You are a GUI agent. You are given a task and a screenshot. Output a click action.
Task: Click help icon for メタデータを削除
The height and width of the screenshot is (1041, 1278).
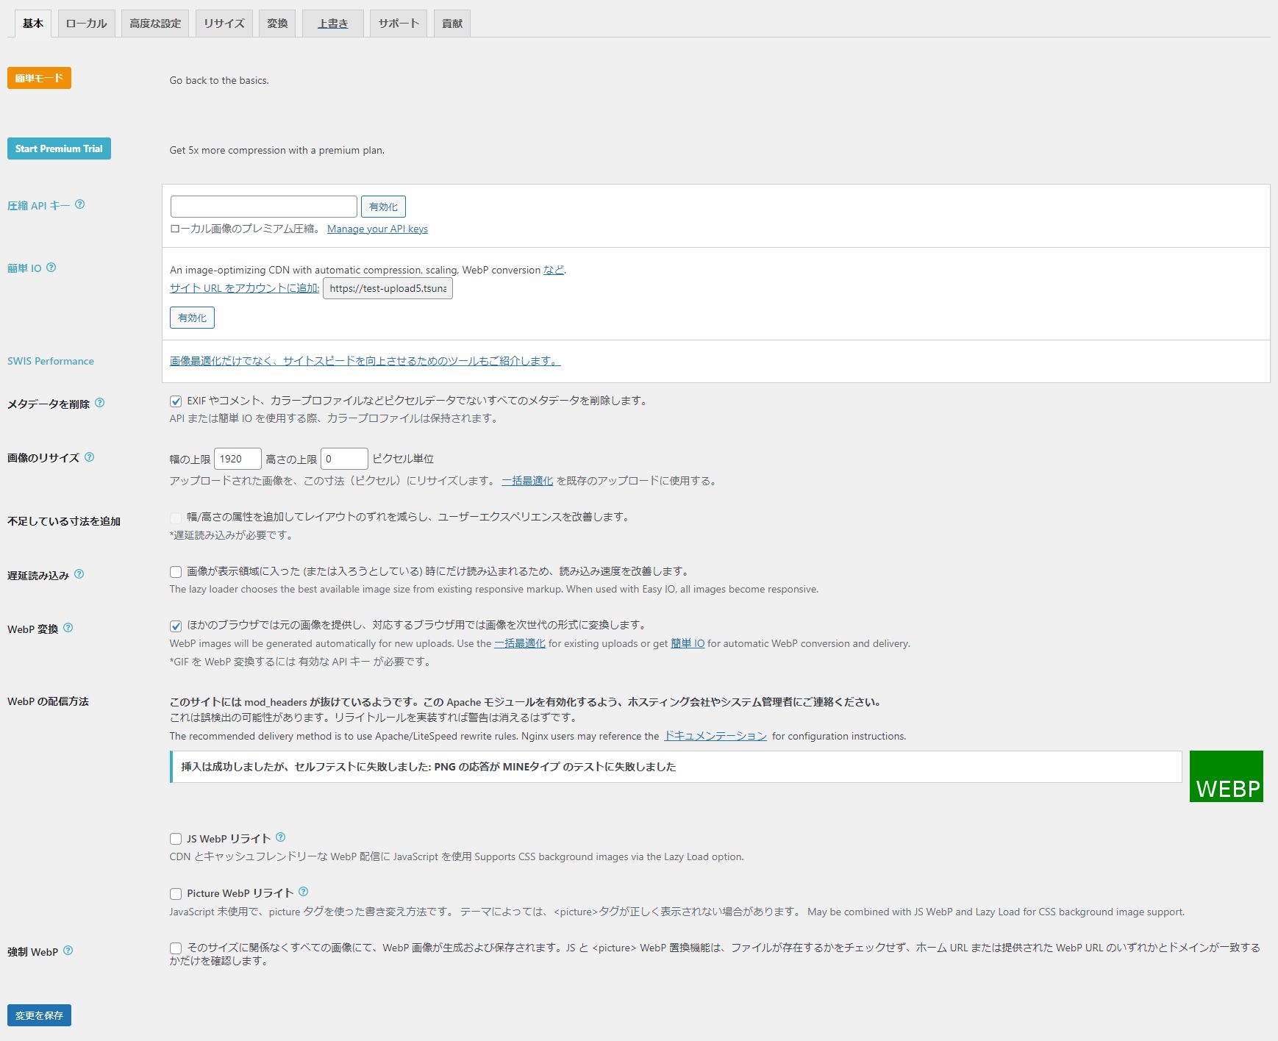pyautogui.click(x=100, y=403)
